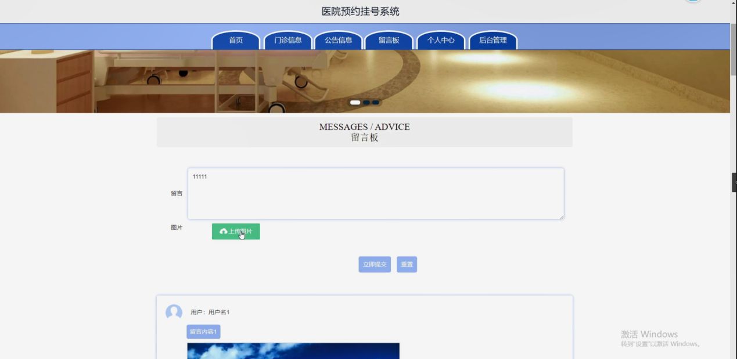This screenshot has height=359, width=737.
Task: Focus the 留言 message text area
Action: [376, 194]
